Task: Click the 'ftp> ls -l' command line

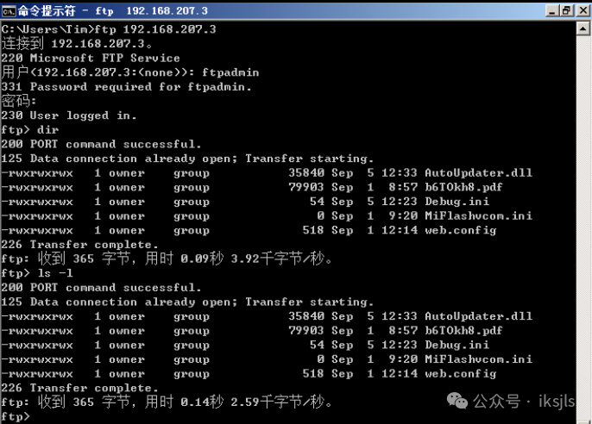Action: pyautogui.click(x=37, y=273)
